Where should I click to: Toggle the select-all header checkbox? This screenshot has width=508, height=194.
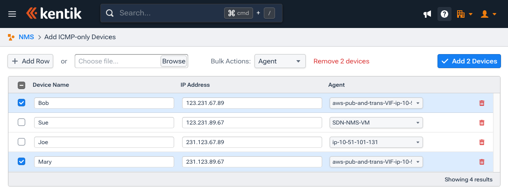tap(21, 85)
